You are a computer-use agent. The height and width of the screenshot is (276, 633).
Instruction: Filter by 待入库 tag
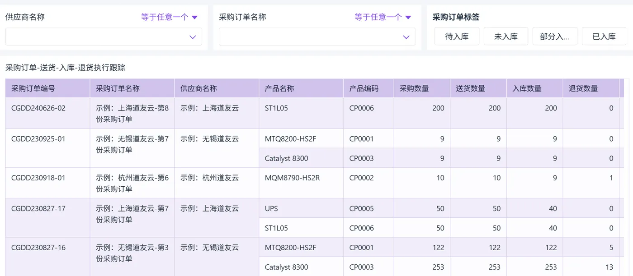tap(457, 37)
